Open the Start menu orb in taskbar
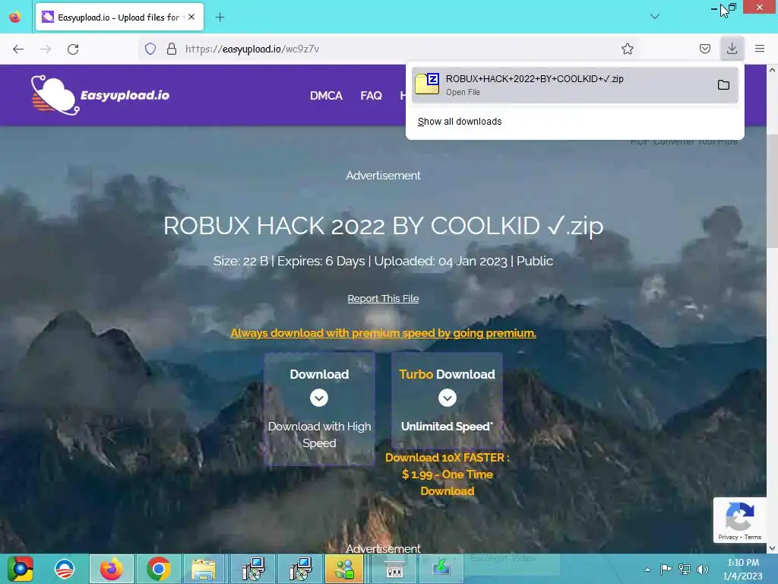This screenshot has height=584, width=778. 21,569
